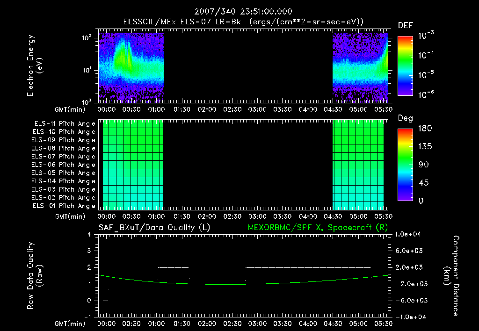Image resolution: width=479 pixels, height=331 pixels.
Task: Click the short data quality segment at level 2
Action: [x=173, y=267]
